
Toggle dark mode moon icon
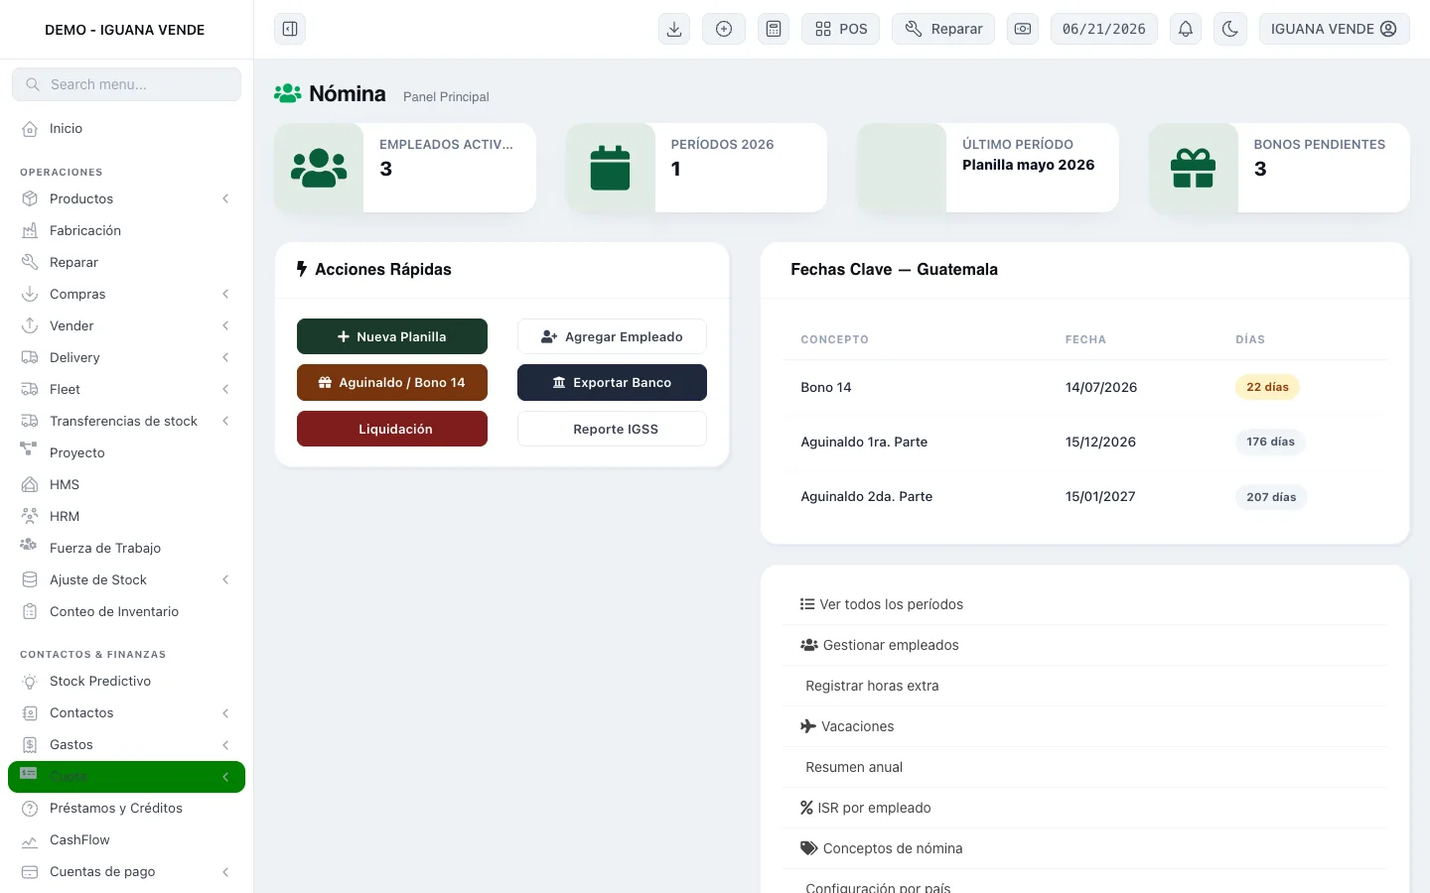coord(1230,29)
